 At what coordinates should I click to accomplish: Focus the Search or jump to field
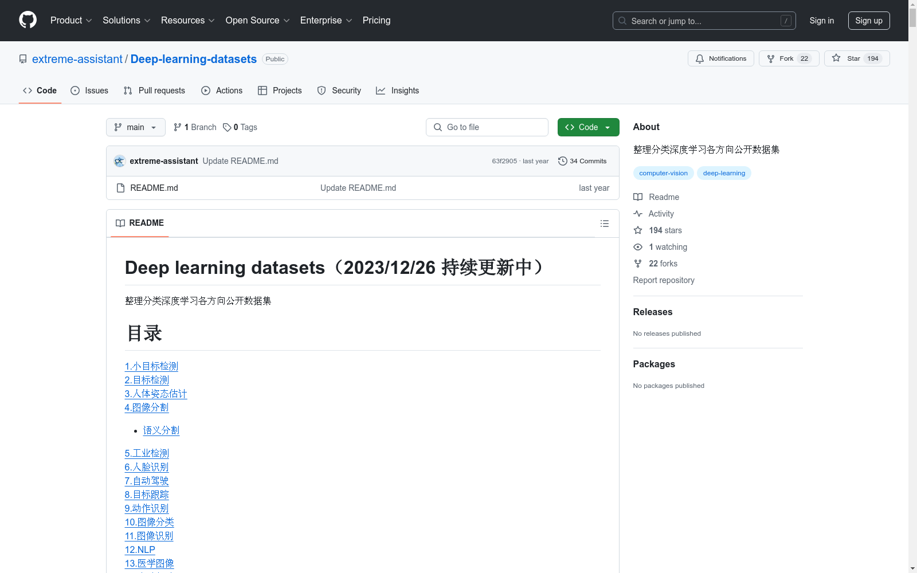tap(704, 21)
